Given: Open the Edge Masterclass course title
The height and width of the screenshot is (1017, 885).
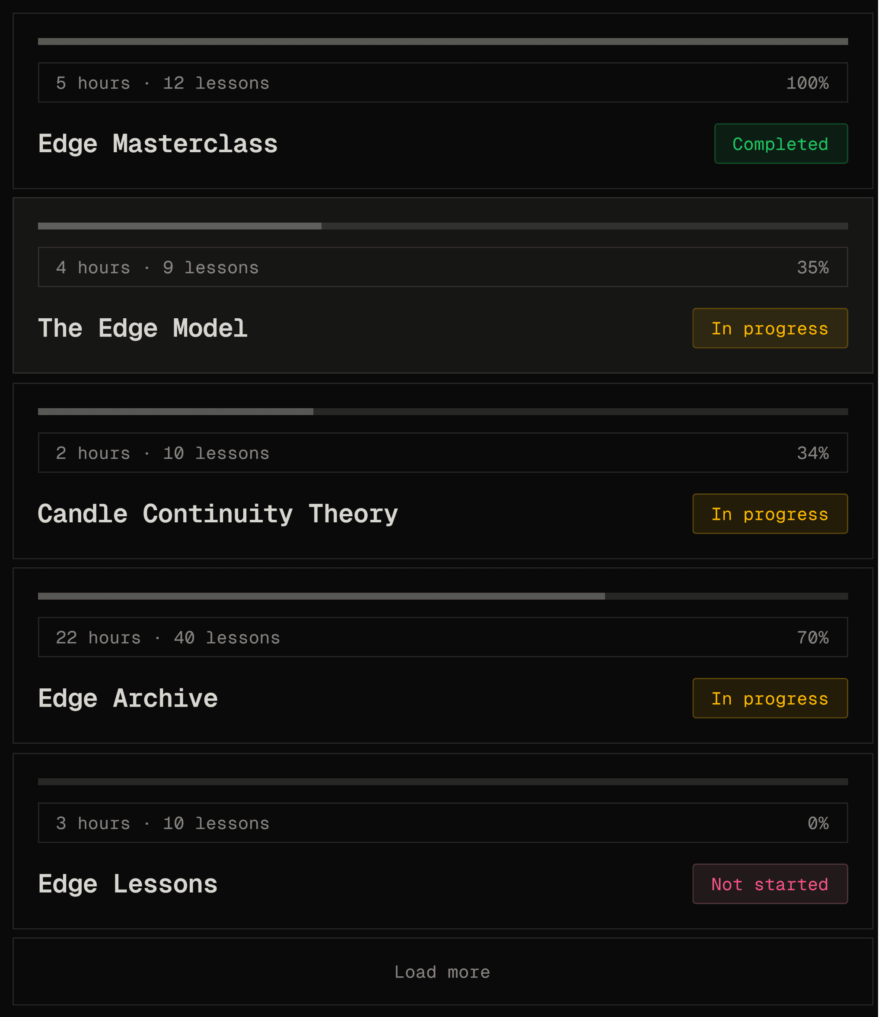Looking at the screenshot, I should tap(159, 145).
